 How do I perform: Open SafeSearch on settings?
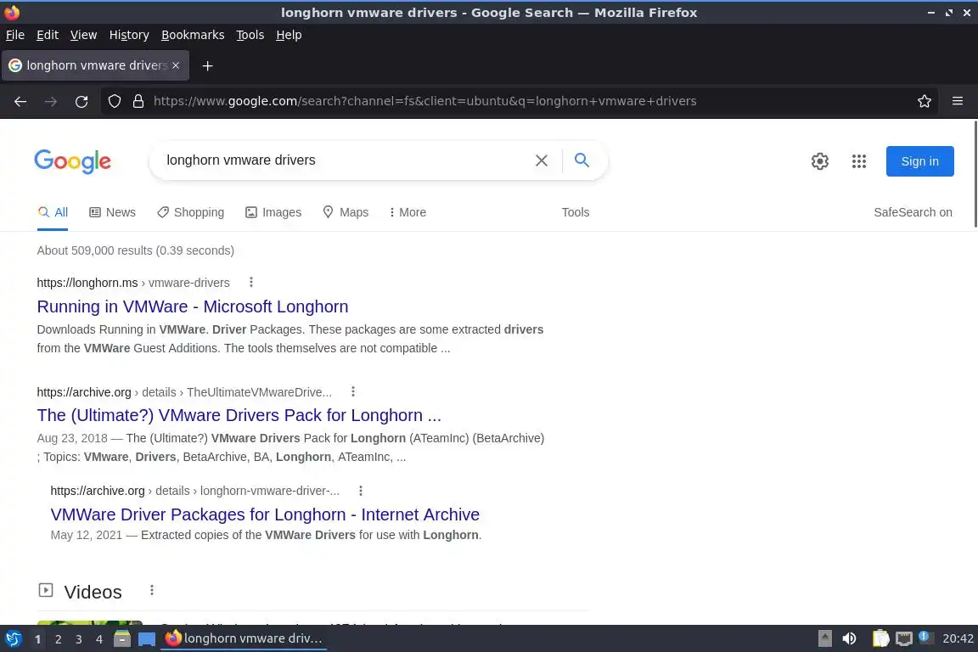pos(913,212)
